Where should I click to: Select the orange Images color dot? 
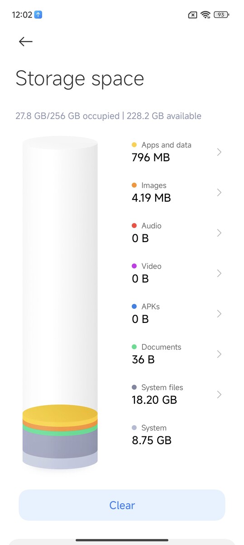[134, 185]
